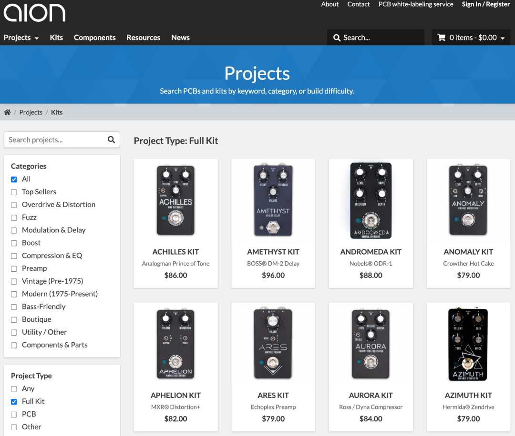Click the Aion logo
This screenshot has width=515, height=436.
click(x=34, y=13)
